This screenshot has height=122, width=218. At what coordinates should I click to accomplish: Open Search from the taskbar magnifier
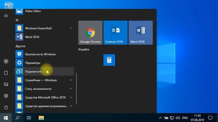(x=17, y=118)
